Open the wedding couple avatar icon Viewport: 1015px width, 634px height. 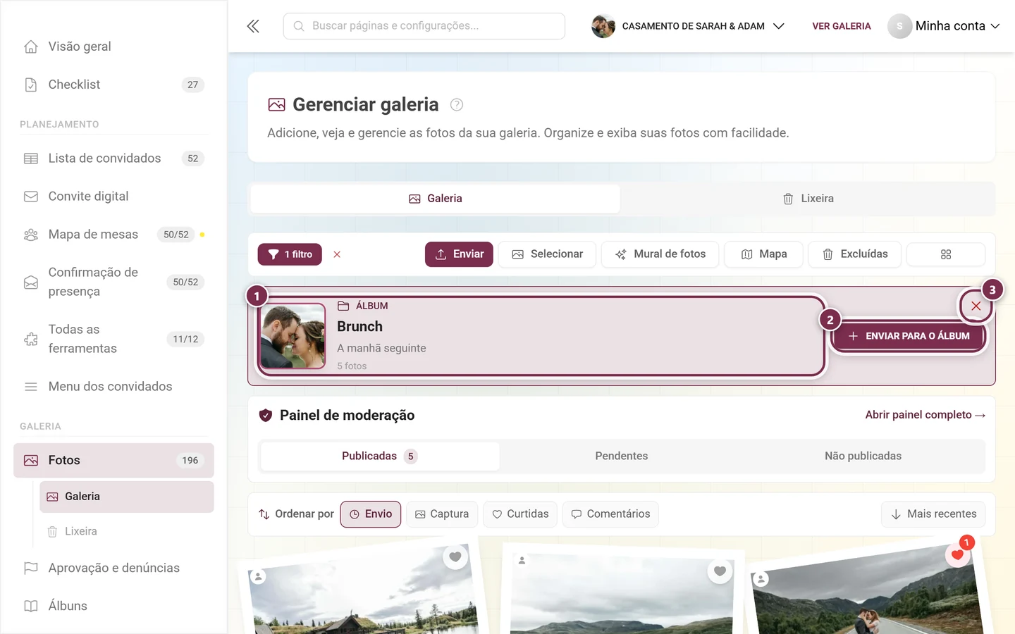(603, 26)
